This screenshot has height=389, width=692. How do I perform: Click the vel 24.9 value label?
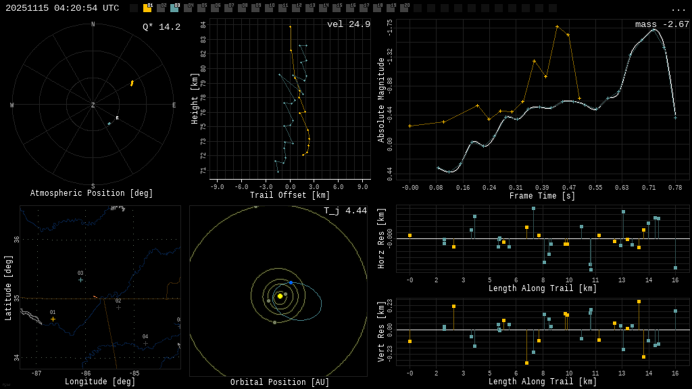click(348, 24)
